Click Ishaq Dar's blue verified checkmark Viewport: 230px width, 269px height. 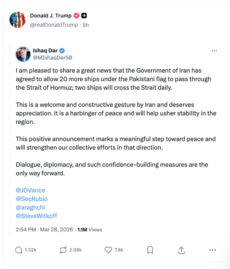(62, 50)
